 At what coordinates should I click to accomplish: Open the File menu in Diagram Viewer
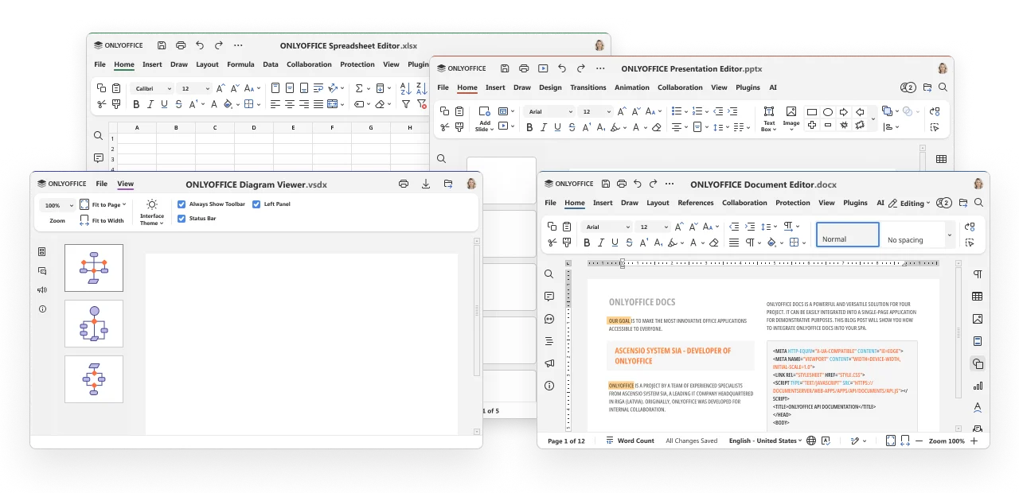pos(102,184)
